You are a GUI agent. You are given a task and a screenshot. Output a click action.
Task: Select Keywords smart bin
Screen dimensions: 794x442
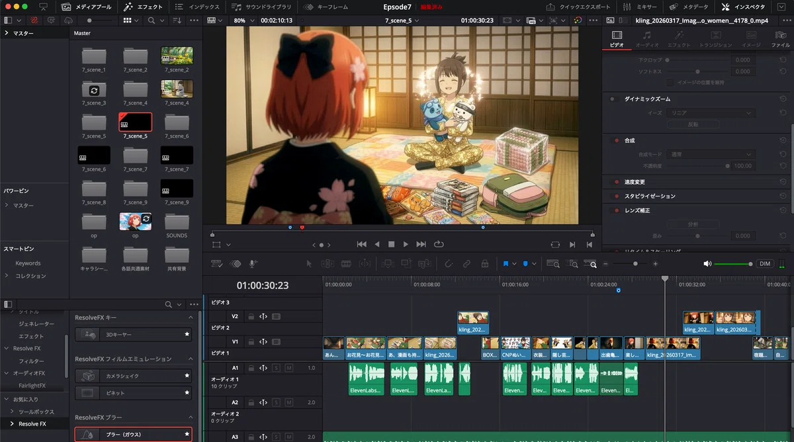click(x=28, y=263)
